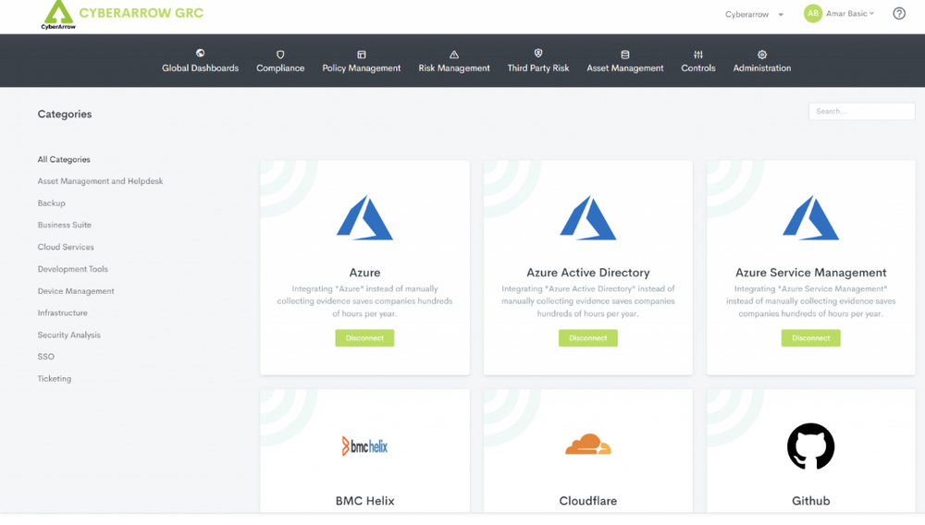Image resolution: width=925 pixels, height=525 pixels.
Task: Click the CYBERARROW GRC header title
Action: (x=141, y=13)
